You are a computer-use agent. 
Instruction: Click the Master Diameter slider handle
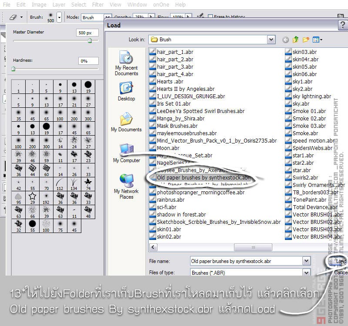click(90, 40)
